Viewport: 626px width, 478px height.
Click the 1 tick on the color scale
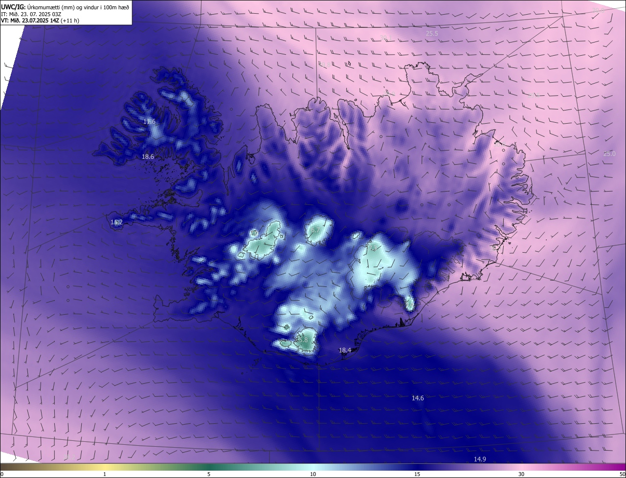(105, 474)
